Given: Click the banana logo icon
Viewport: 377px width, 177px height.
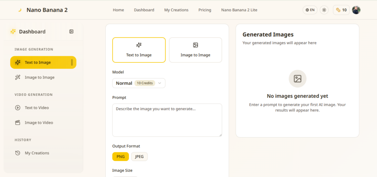Looking at the screenshot, I should point(20,10).
